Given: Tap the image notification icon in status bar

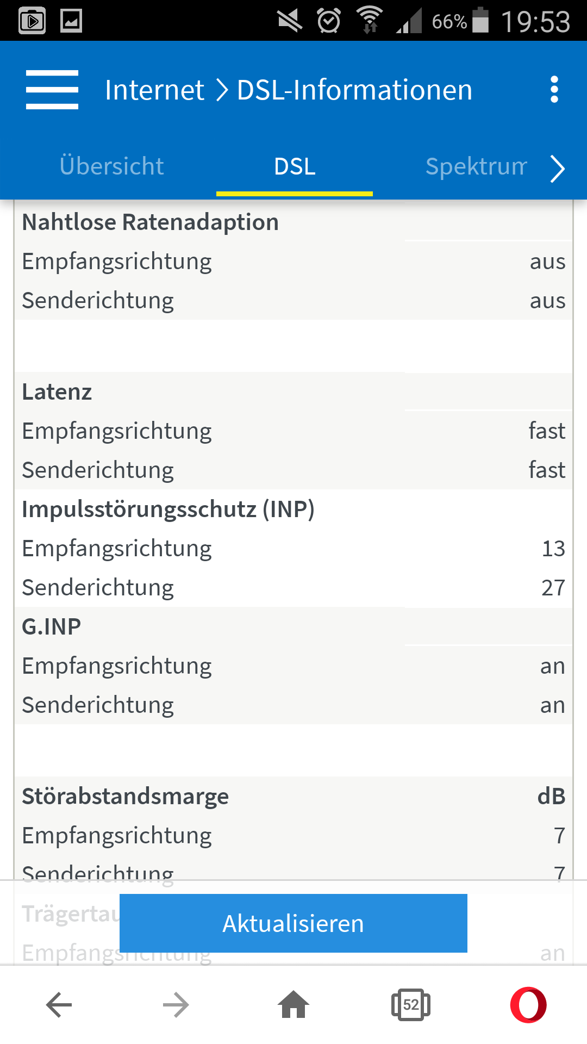Looking at the screenshot, I should [71, 21].
